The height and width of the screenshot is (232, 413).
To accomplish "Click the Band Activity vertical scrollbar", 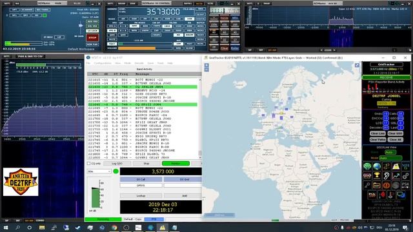I will pos(200,118).
